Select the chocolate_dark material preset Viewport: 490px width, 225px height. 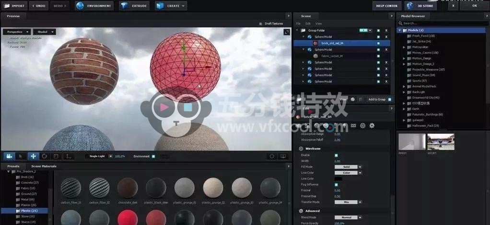(128, 188)
